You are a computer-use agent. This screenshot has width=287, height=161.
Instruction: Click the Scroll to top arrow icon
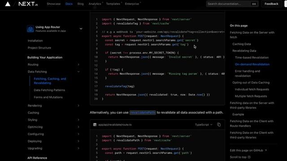tap(249, 157)
